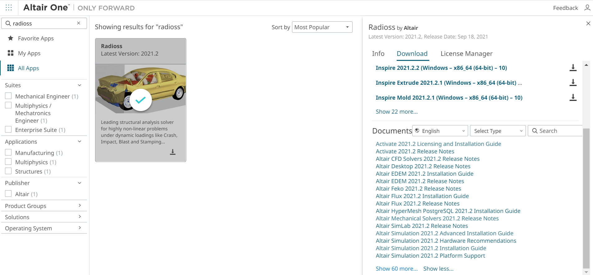Open the Sort by Most Popular dropdown
Screen dimensions: 593x275
(x=322, y=27)
